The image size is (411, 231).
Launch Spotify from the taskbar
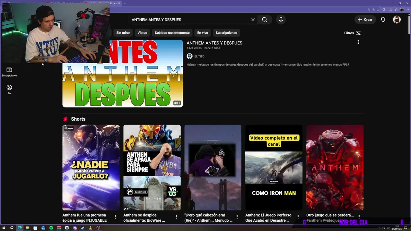tap(51, 228)
